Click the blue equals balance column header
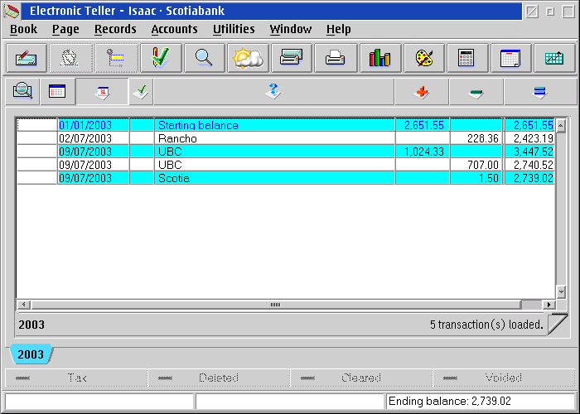The width and height of the screenshot is (580, 414). (540, 92)
